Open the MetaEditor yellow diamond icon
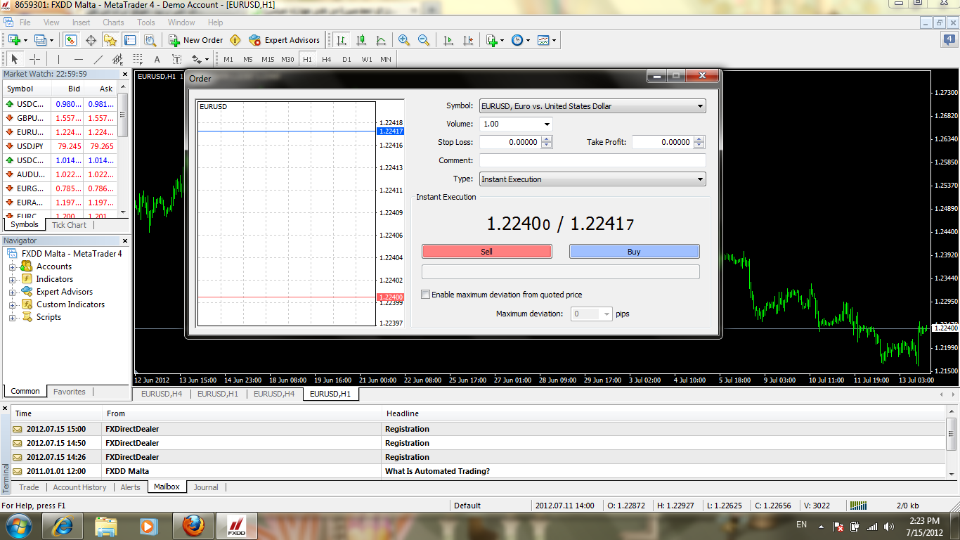 [235, 40]
